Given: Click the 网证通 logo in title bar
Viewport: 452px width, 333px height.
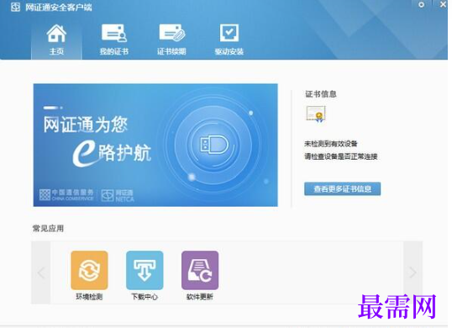Looking at the screenshot, I should click(15, 7).
